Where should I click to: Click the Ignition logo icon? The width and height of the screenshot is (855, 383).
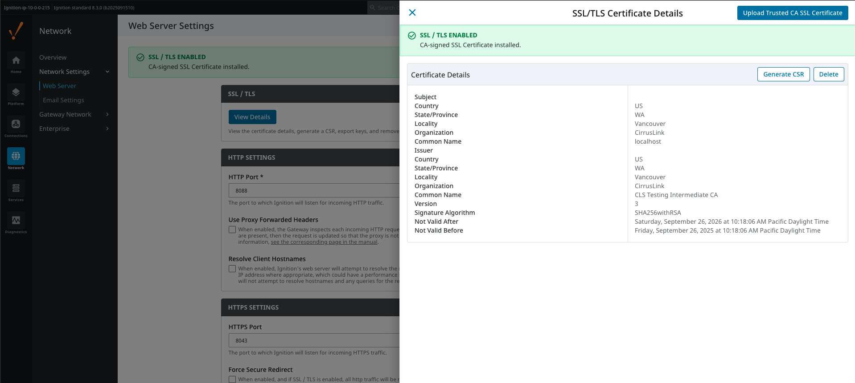[x=16, y=31]
